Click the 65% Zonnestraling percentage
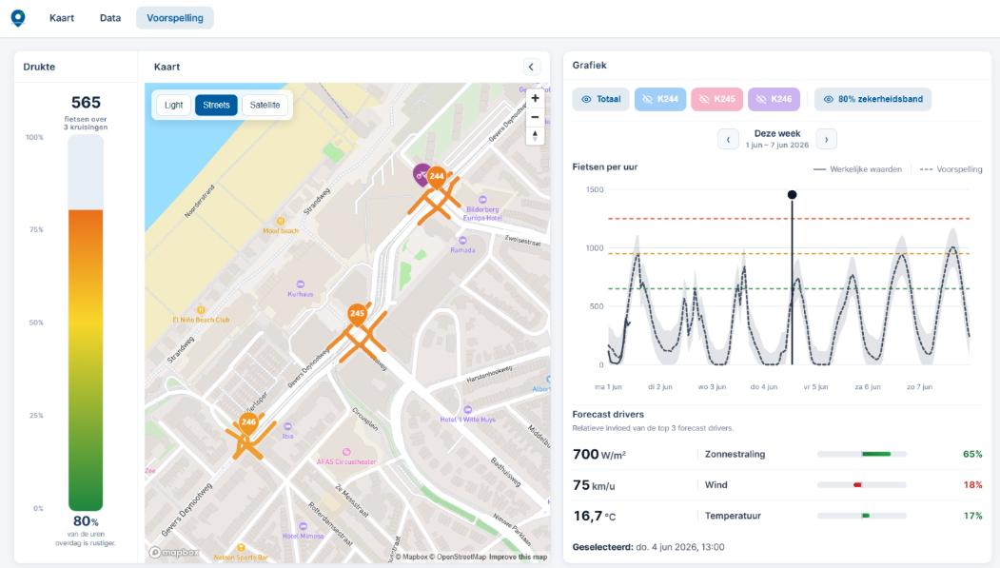 [972, 454]
